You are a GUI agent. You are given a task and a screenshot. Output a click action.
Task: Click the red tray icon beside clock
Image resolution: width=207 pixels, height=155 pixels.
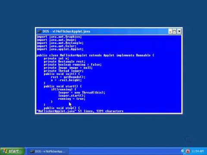tap(188, 151)
